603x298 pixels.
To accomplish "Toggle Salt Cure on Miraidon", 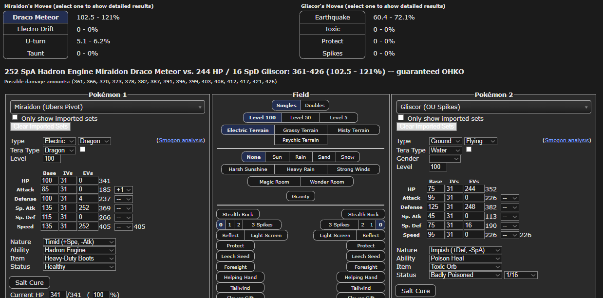I will click(29, 282).
